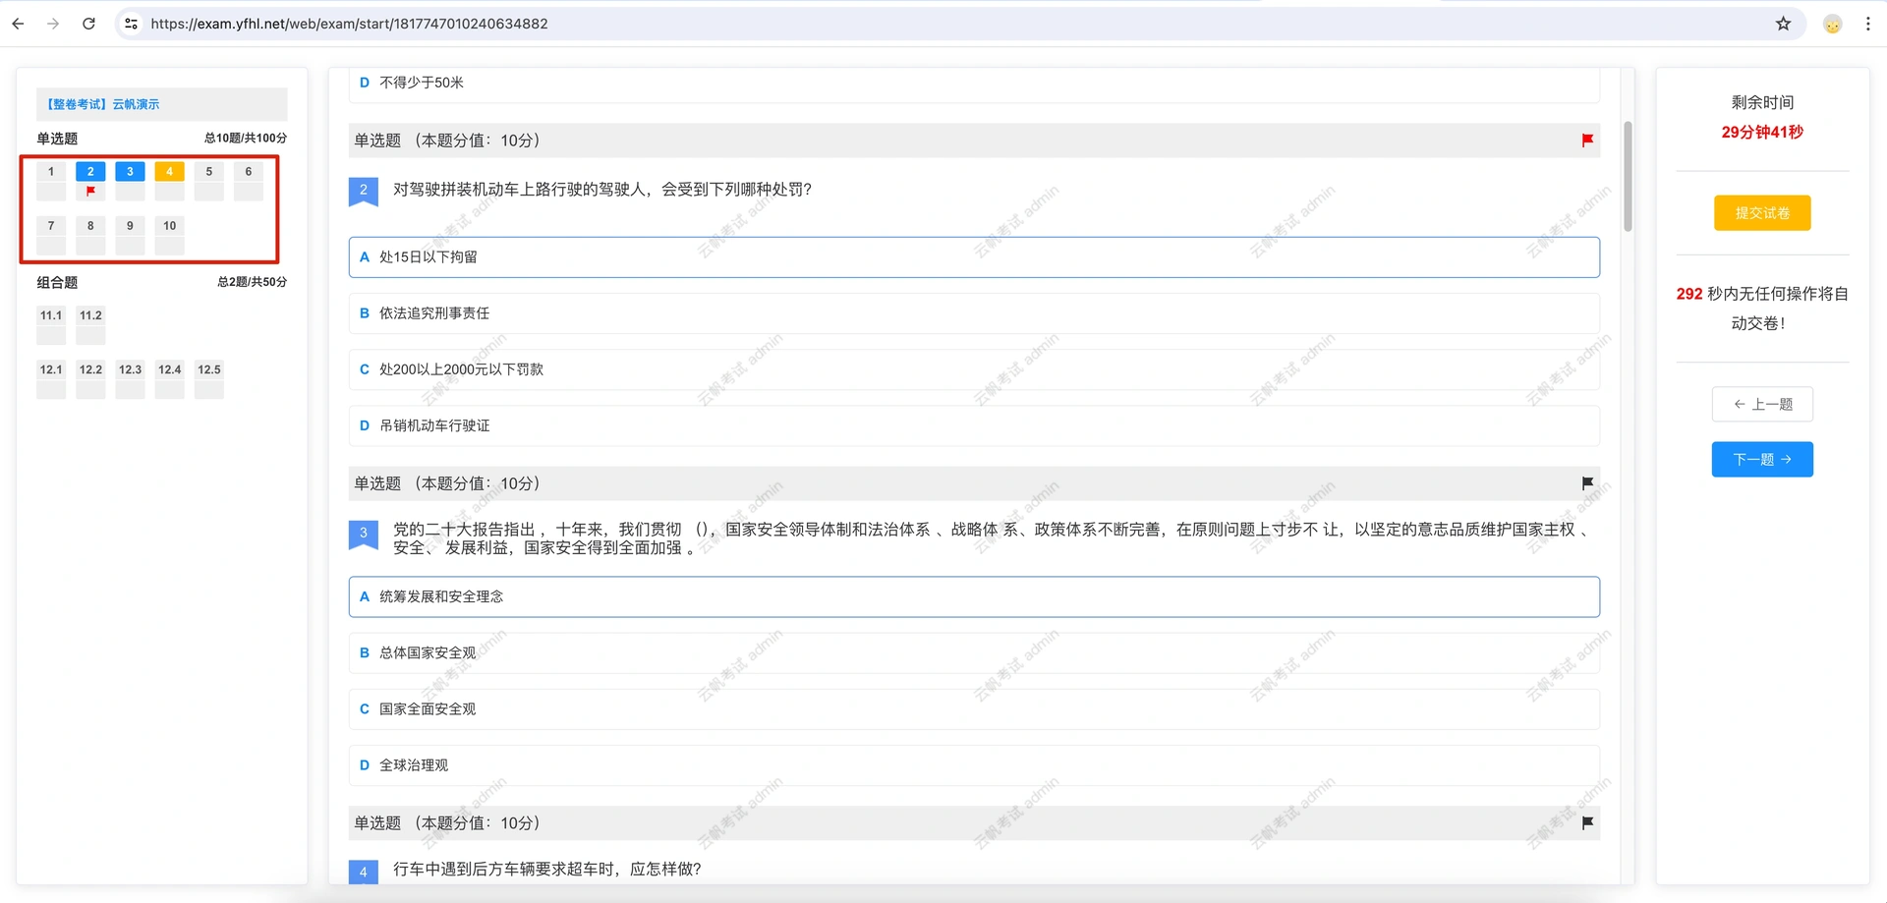Open combined question 12.1
Screen dimensions: 1887x903
tap(51, 378)
